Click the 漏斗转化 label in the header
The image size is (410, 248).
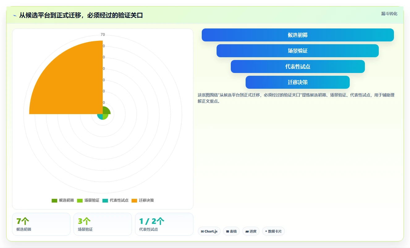click(x=389, y=14)
